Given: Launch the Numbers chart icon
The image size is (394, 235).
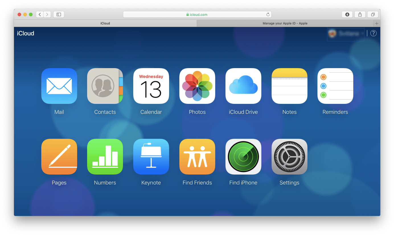Looking at the screenshot, I should [105, 157].
